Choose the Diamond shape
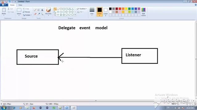Viewport: 197px width, 110px height. tap(58, 12)
